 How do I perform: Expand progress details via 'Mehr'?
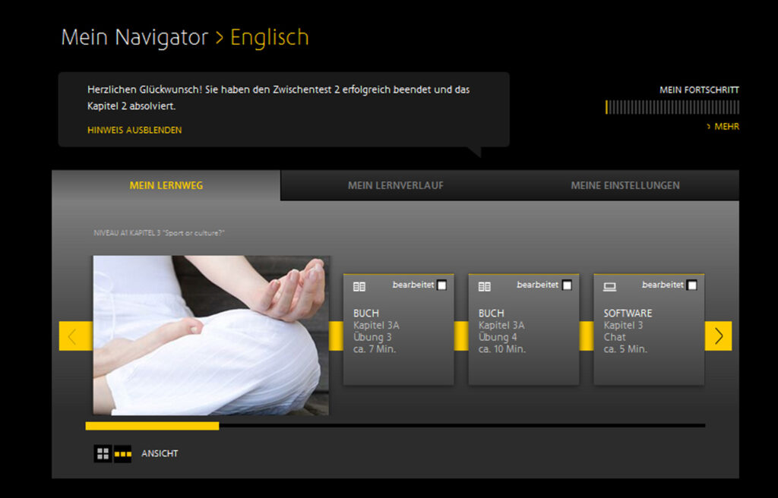coord(726,127)
